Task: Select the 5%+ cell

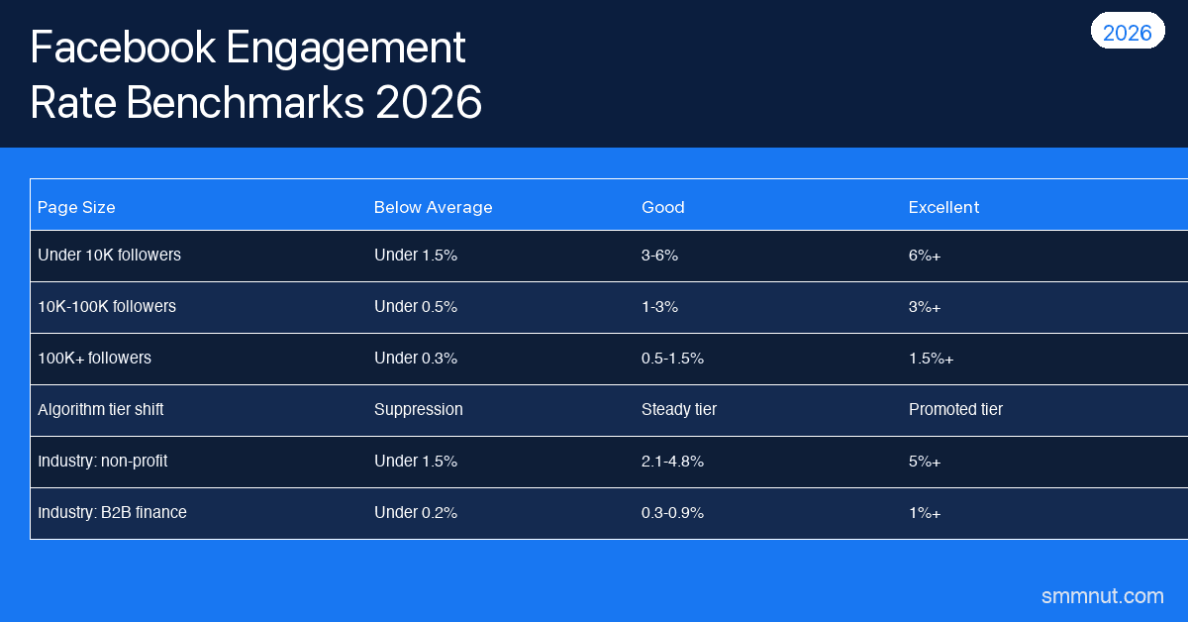Action: pyautogui.click(x=925, y=461)
